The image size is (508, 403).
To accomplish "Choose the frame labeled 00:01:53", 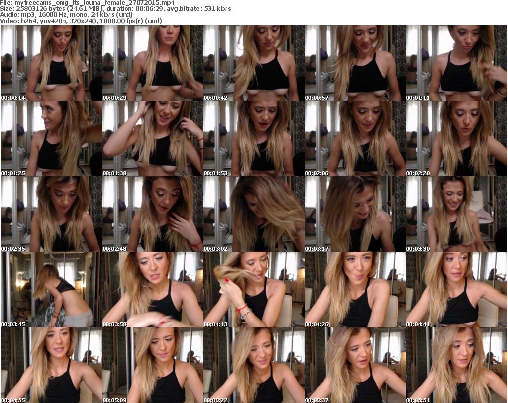I will 254,139.
